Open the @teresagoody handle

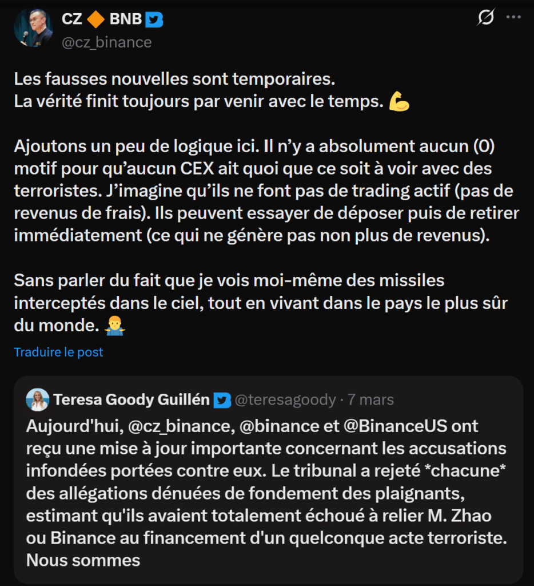[285, 399]
